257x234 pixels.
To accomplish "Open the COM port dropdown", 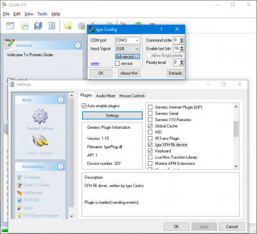I will 137,41.
